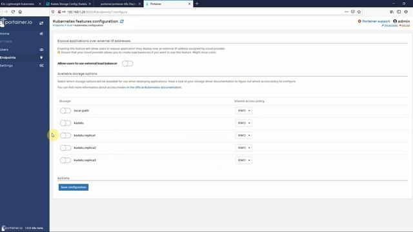Open the insecure connection lock icon

(x=59, y=12)
